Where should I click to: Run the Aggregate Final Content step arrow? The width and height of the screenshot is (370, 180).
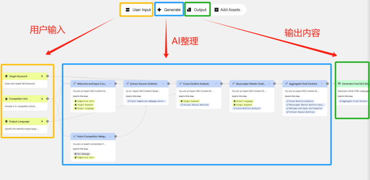click(x=322, y=84)
